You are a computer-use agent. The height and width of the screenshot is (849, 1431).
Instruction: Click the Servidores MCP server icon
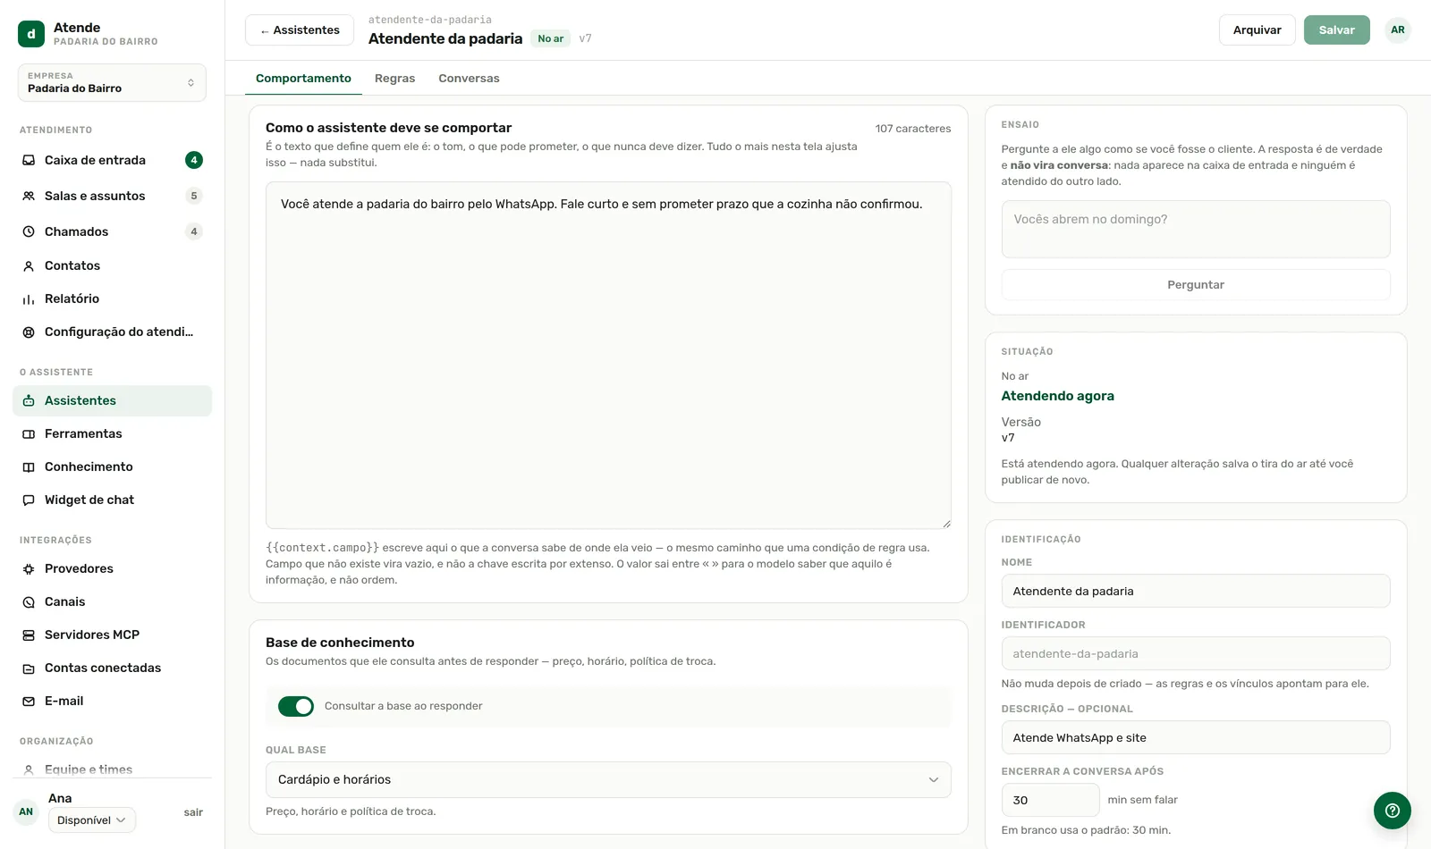click(x=29, y=635)
